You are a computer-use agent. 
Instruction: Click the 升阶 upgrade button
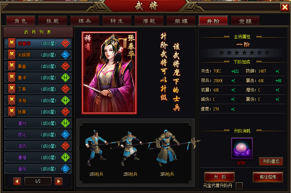(x=220, y=177)
